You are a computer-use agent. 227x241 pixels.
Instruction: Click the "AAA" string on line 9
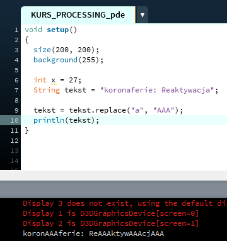(164, 110)
